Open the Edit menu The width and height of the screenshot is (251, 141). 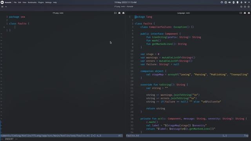coord(20,2)
